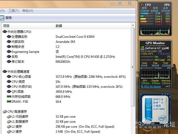Open the 帮助(H) menu
Image resolution: width=178 pixels, height=134 pixels.
click(28, 11)
